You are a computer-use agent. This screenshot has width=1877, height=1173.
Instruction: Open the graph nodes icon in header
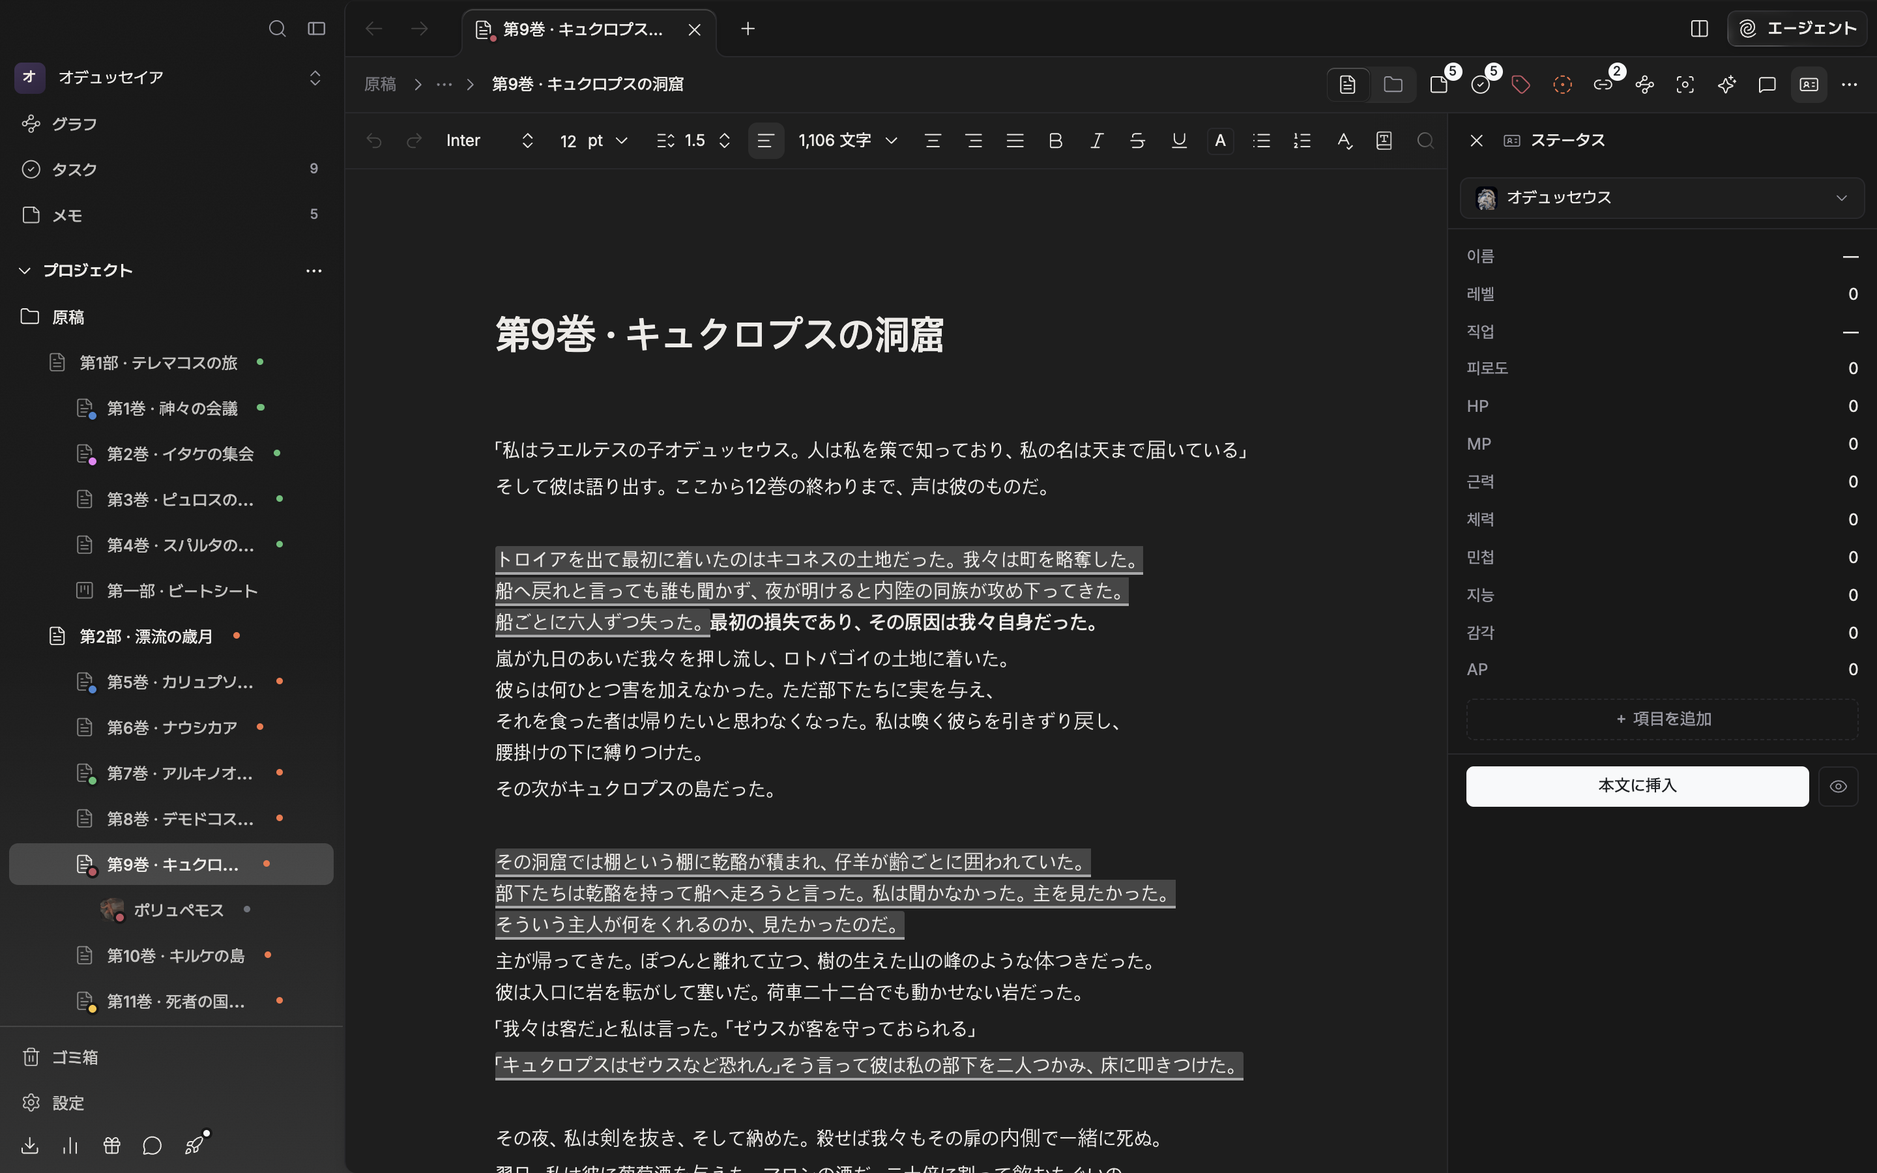point(1644,85)
